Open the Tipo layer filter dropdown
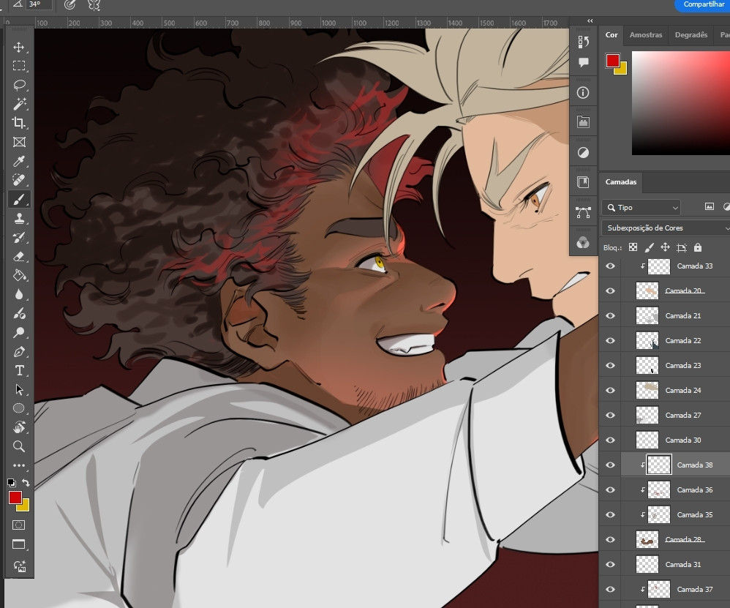Viewport: 730px width, 608px height. click(x=641, y=208)
